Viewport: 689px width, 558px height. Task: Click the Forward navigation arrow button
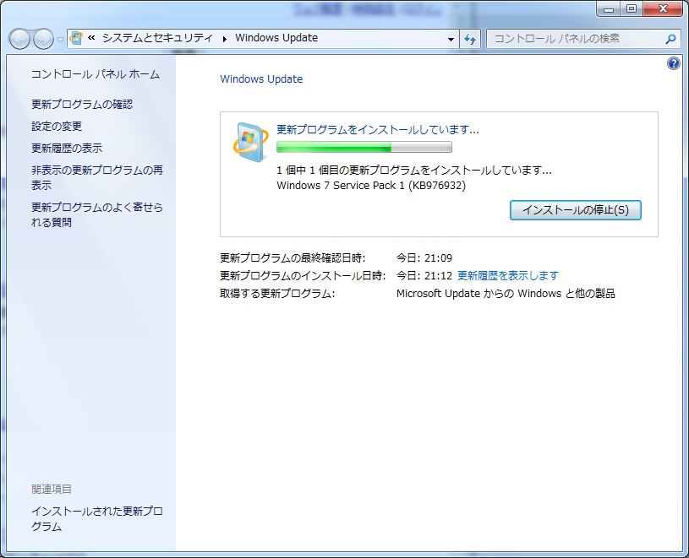[43, 39]
